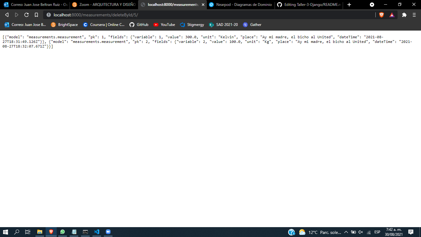
Task: Open the tab search dropdown arrow
Action: [372, 5]
